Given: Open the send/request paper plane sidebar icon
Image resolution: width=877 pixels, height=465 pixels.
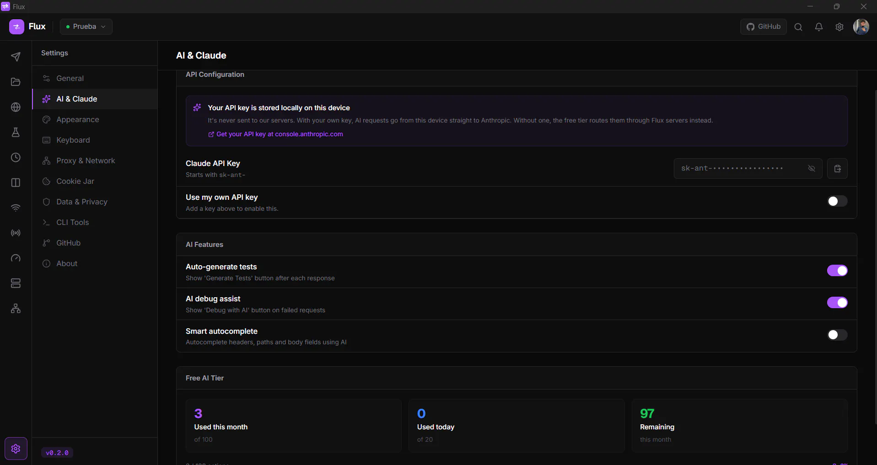Looking at the screenshot, I should [16, 57].
